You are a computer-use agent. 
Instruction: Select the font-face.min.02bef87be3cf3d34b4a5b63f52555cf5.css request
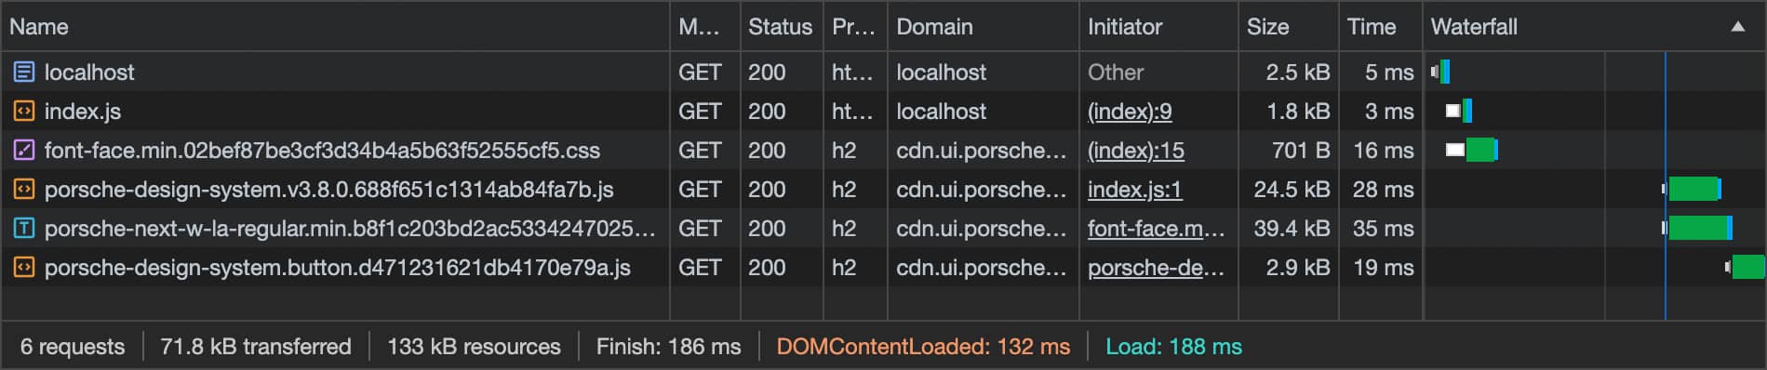point(322,151)
